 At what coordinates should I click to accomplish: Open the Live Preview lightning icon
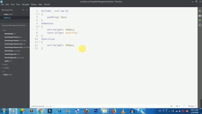(x=200, y=11)
